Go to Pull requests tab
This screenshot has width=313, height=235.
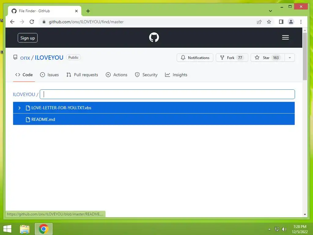(x=82, y=75)
